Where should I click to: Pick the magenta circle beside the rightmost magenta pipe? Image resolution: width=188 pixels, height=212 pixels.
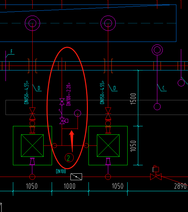[x=181, y=83]
